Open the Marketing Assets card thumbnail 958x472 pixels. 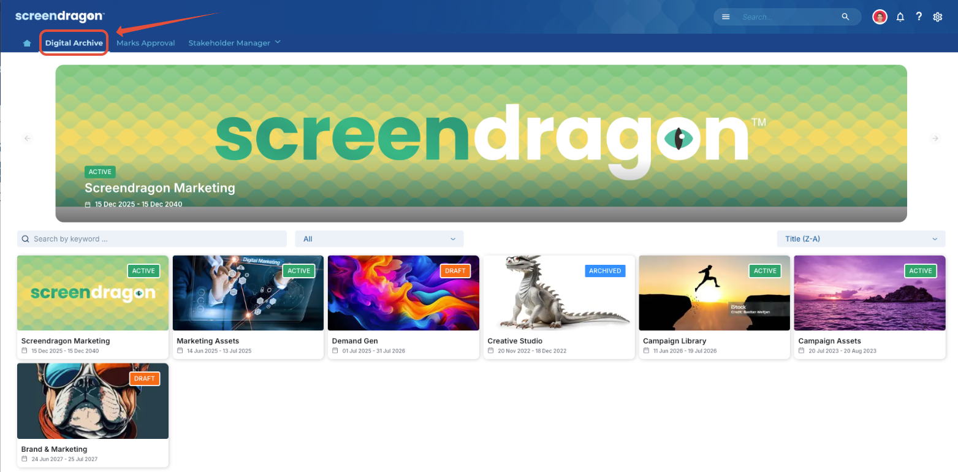(x=248, y=293)
